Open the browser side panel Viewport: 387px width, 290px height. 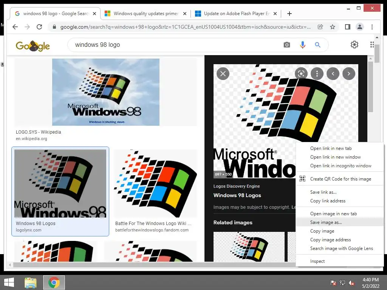coord(348,27)
